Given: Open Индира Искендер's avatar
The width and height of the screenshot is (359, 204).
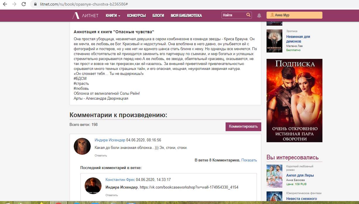Looking at the screenshot, I should pos(82,146).
